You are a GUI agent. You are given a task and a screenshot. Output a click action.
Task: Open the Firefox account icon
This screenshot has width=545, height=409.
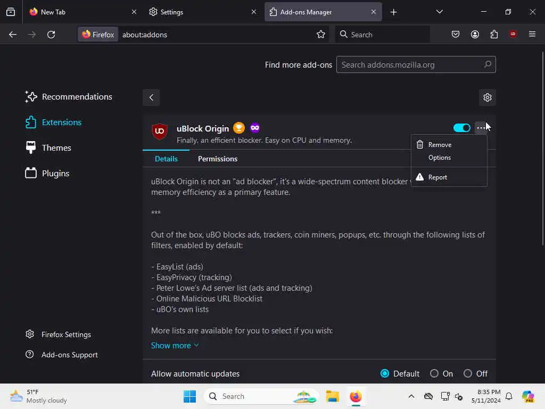click(x=475, y=35)
